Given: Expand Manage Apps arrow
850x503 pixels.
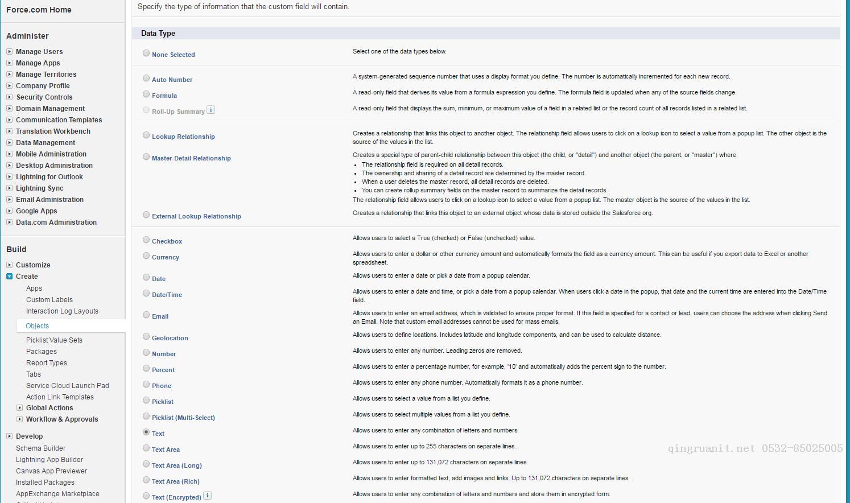Looking at the screenshot, I should point(9,63).
